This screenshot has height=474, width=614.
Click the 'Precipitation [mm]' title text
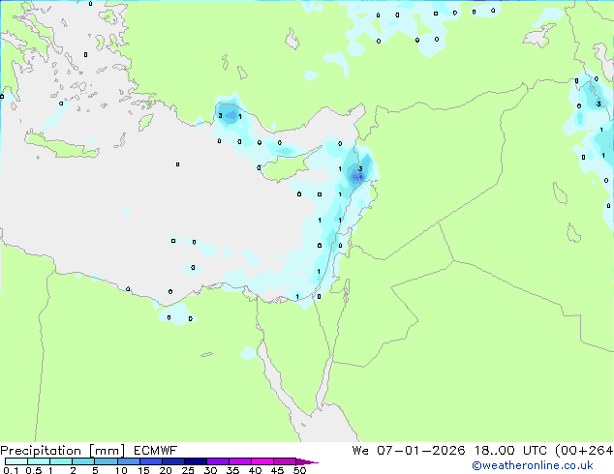tap(63, 451)
